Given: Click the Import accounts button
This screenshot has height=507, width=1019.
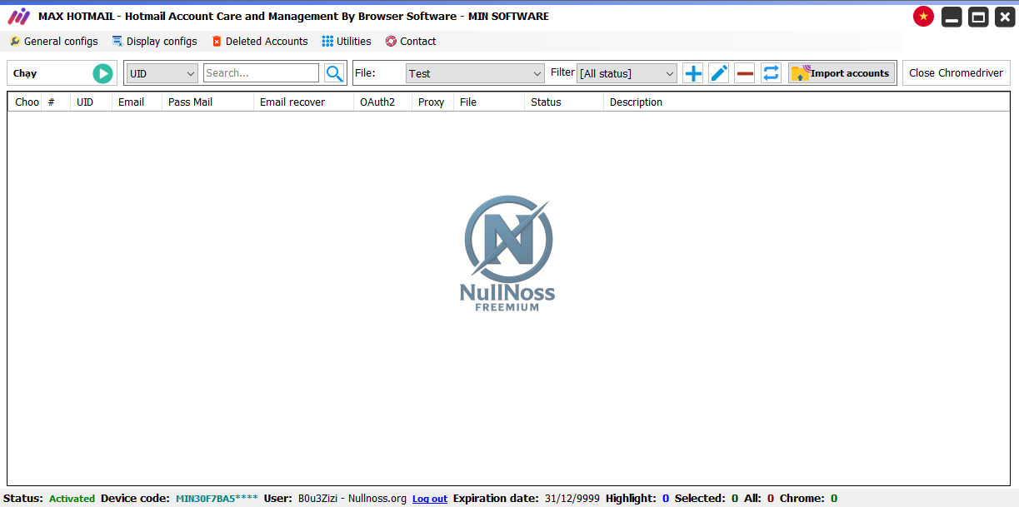Looking at the screenshot, I should tap(842, 73).
